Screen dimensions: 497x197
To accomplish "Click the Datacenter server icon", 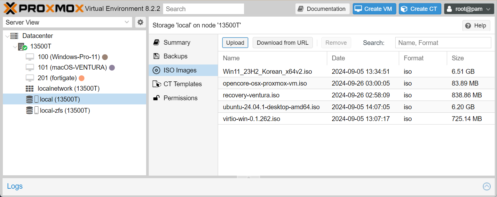I will (14, 36).
